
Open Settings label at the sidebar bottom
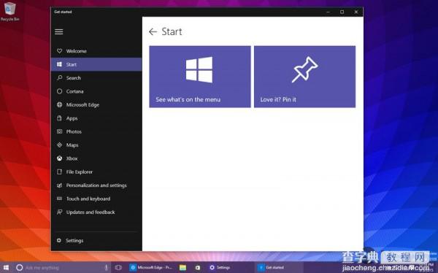(x=74, y=240)
